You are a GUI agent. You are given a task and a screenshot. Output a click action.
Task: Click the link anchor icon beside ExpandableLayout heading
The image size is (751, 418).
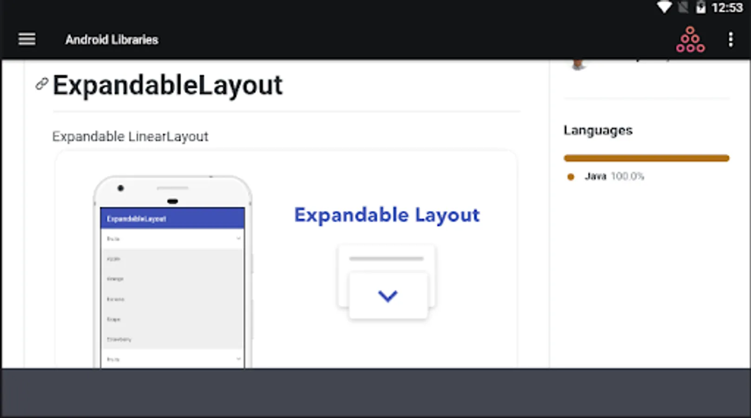41,84
